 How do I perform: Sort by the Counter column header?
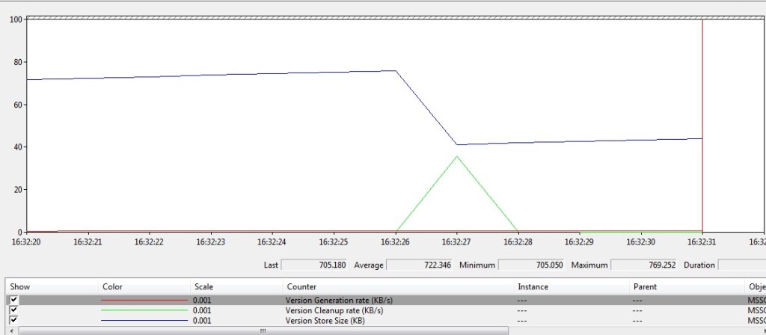click(x=301, y=286)
